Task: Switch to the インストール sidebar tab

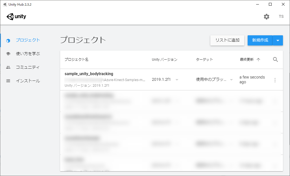Action: [28, 81]
